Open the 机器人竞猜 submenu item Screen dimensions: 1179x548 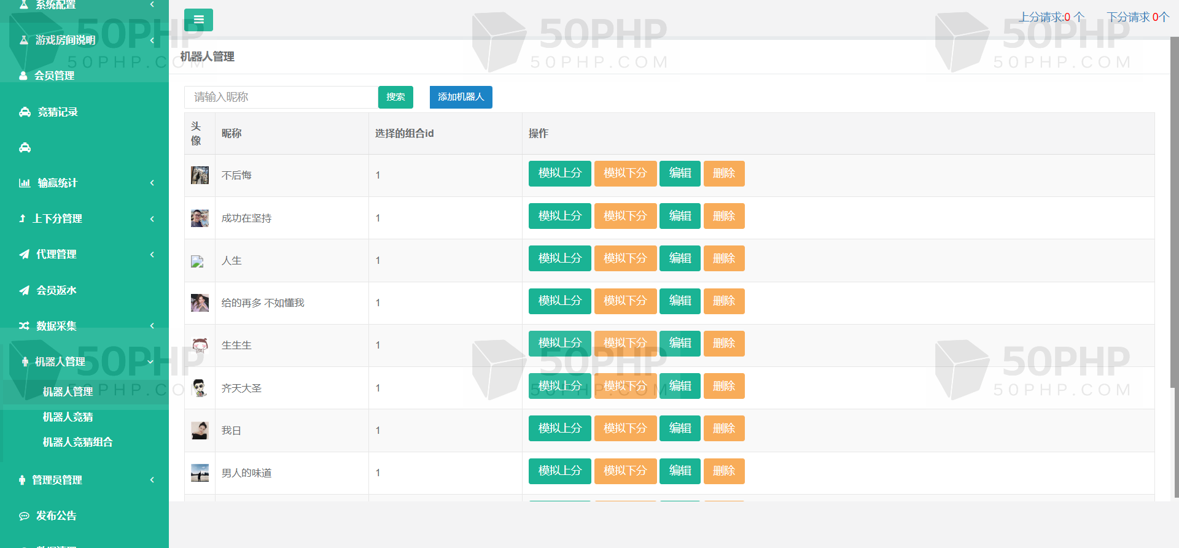click(68, 417)
